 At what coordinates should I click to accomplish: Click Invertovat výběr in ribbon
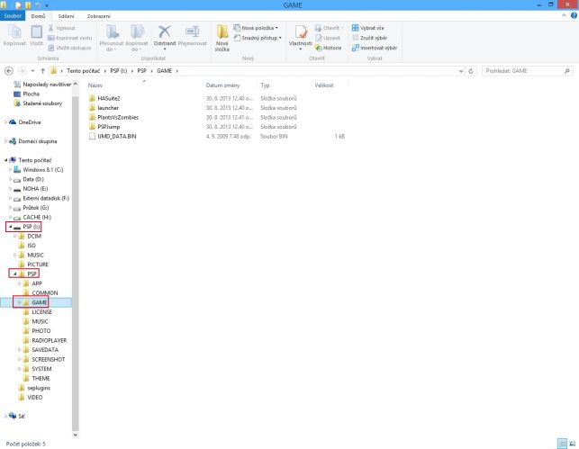pos(375,48)
